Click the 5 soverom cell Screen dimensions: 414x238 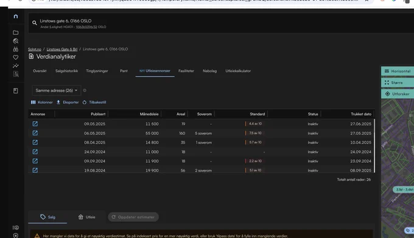[203, 133]
